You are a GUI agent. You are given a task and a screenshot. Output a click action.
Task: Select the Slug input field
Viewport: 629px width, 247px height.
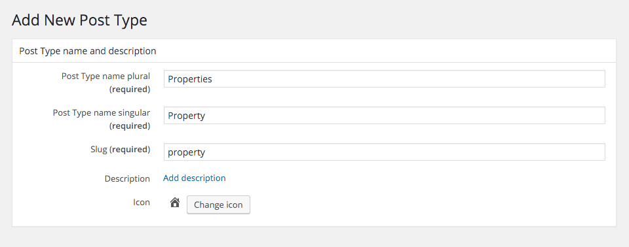click(x=385, y=152)
